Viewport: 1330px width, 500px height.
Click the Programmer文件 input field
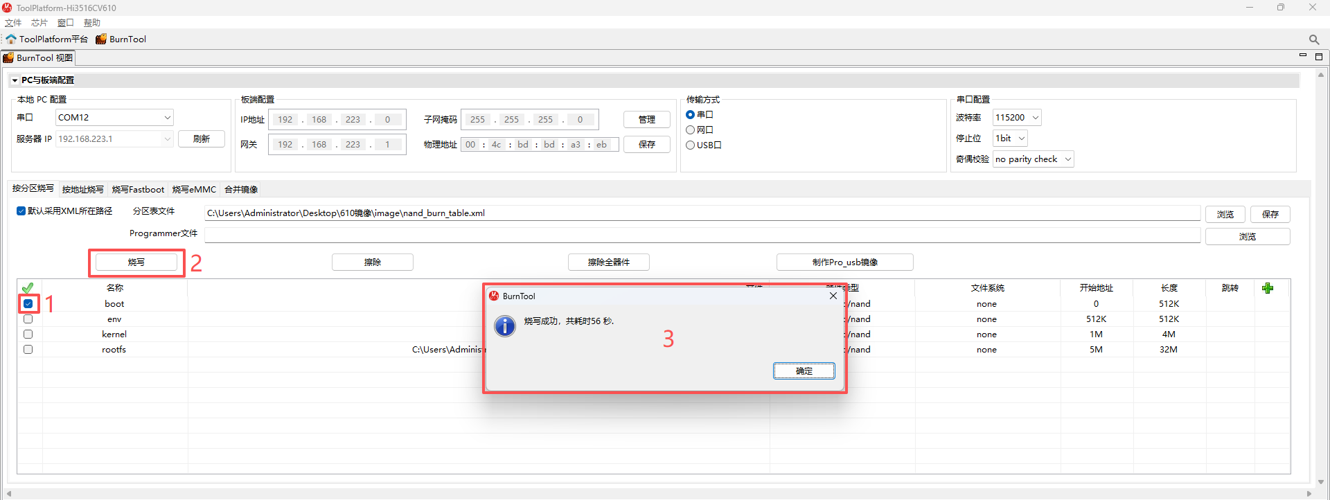click(702, 235)
